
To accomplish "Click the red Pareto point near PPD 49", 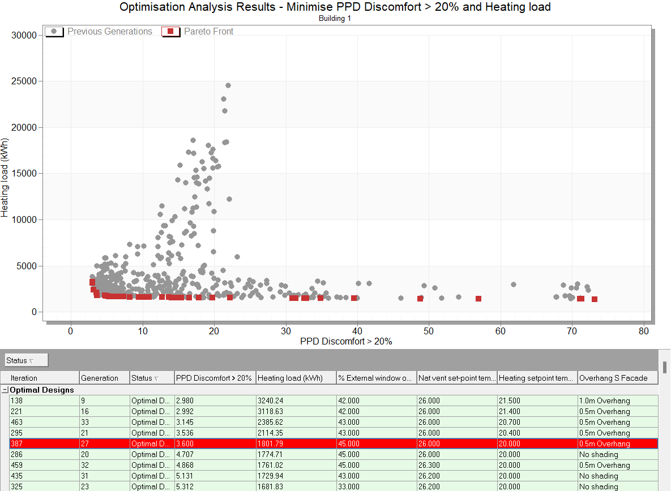I will click(420, 299).
